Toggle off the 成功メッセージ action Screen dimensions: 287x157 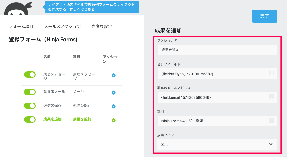tap(30, 75)
